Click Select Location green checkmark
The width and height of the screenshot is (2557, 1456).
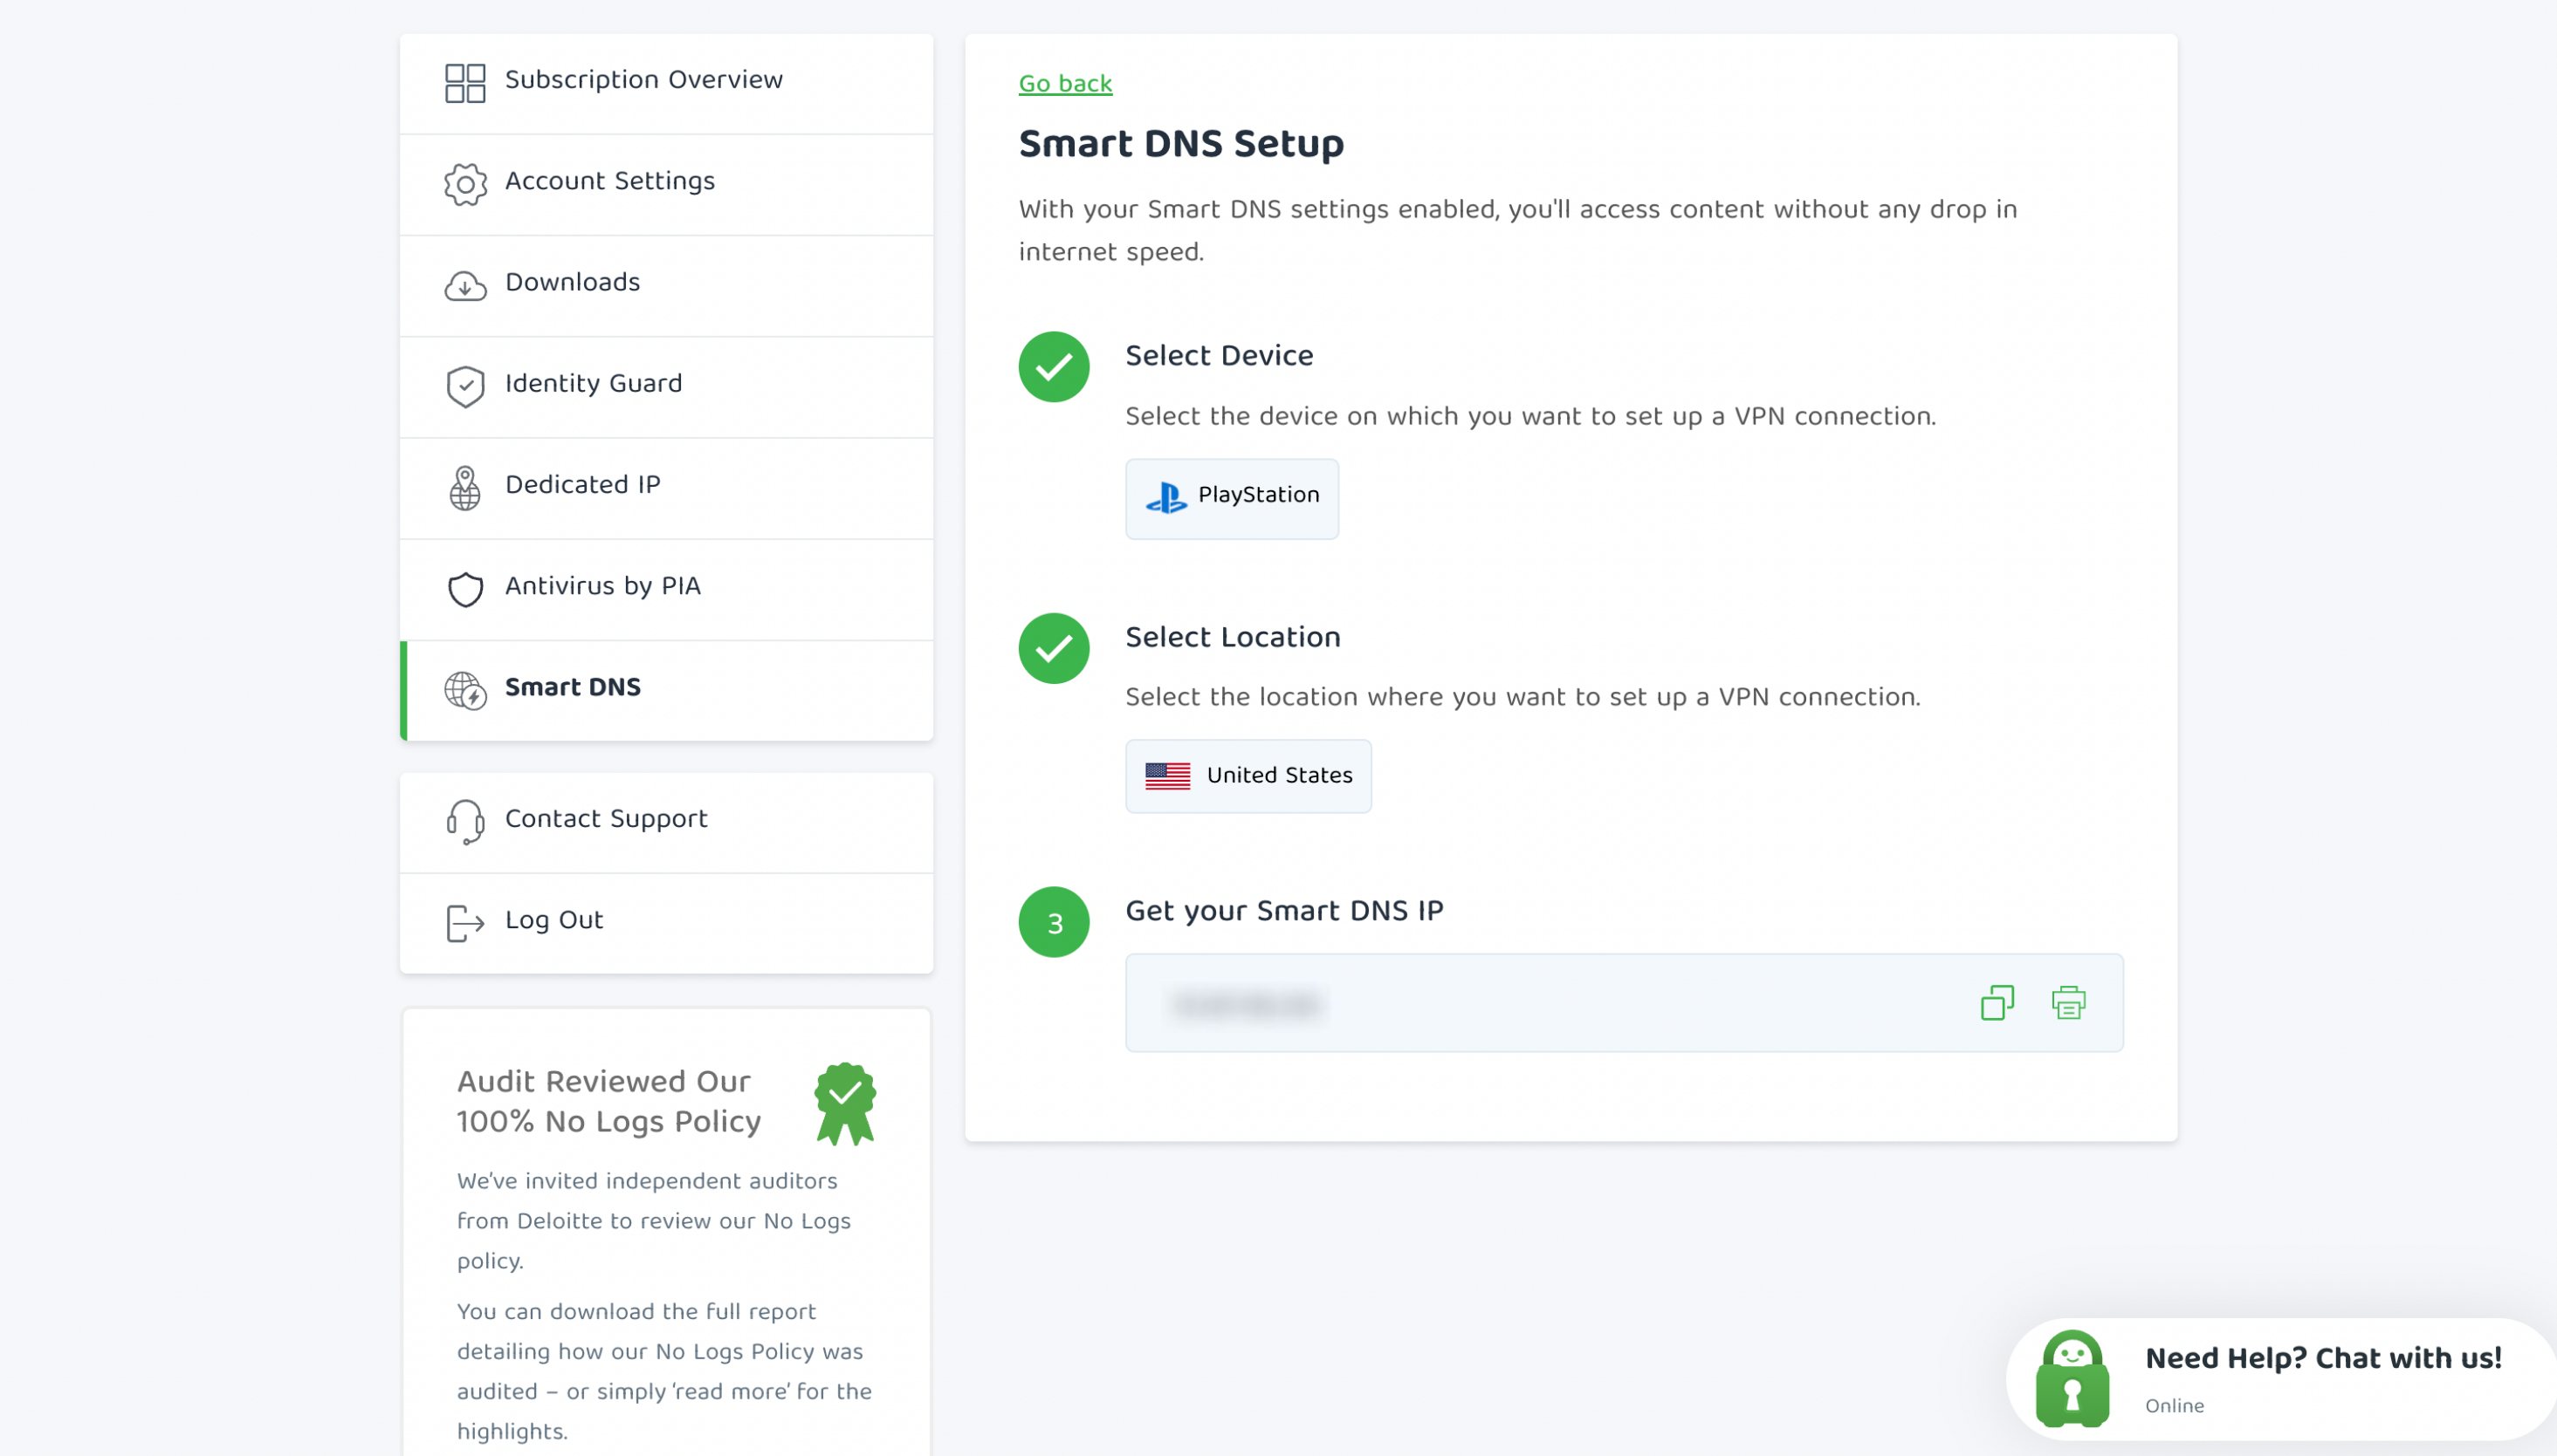coord(1054,648)
